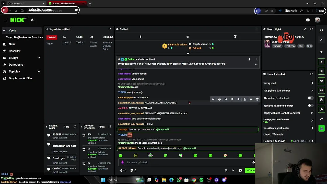Click delete icon in message hover toolbar

click(x=257, y=99)
